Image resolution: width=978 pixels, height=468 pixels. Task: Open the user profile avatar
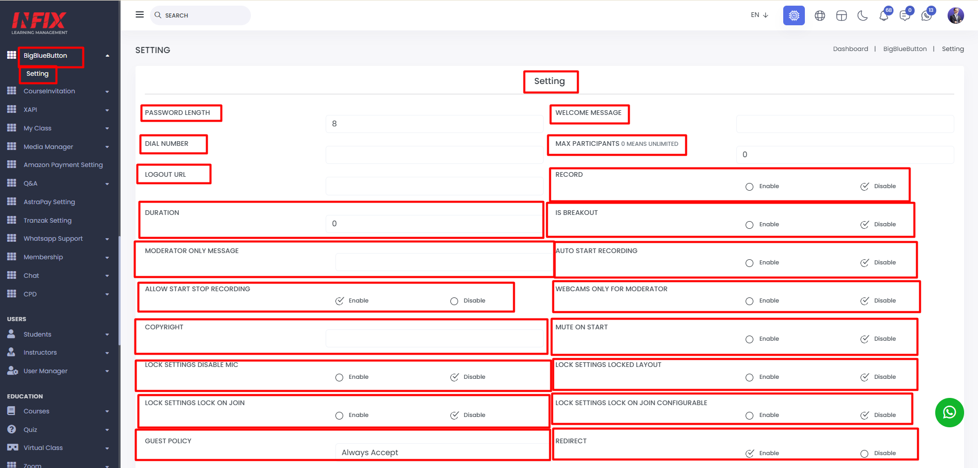956,15
